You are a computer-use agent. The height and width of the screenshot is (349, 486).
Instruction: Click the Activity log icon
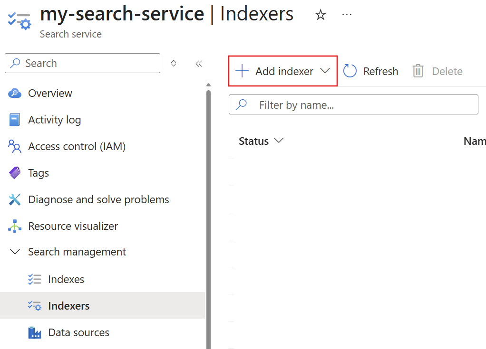click(15, 120)
